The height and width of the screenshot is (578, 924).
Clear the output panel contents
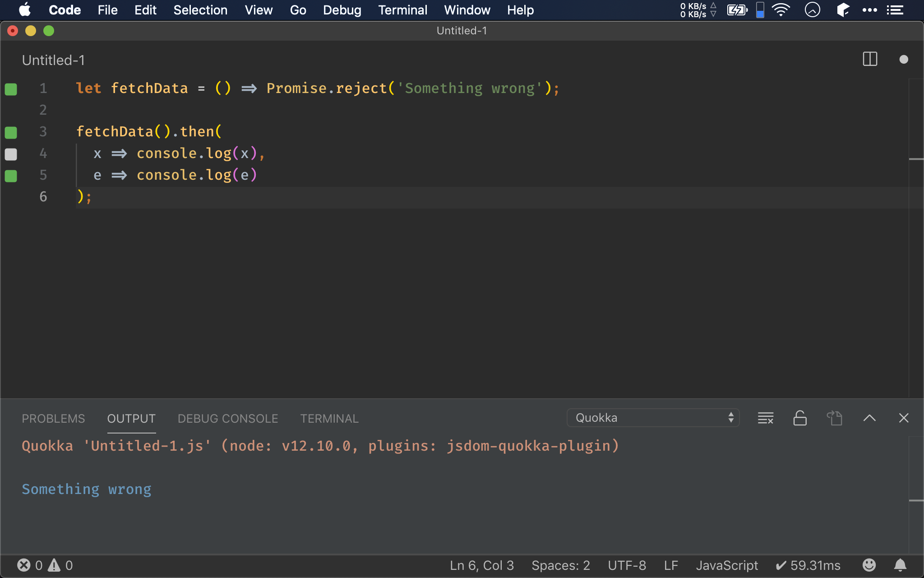(x=765, y=418)
